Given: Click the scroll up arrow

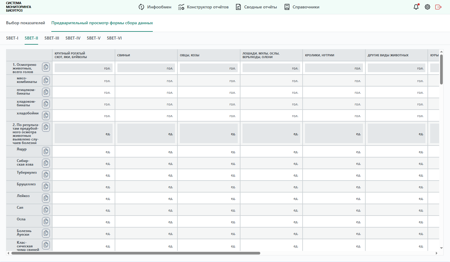Looking at the screenshot, I should [441, 51].
